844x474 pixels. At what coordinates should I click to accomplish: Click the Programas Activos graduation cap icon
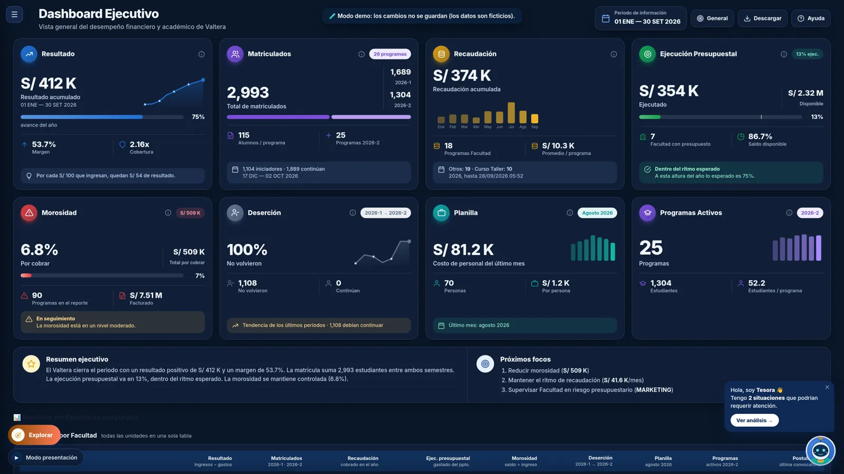point(648,213)
